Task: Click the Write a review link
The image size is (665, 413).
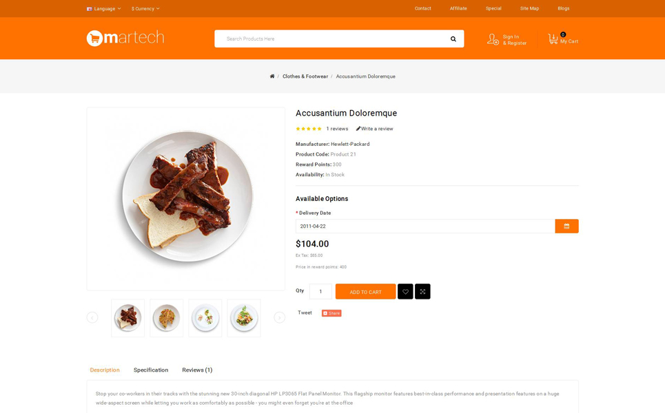Action: [x=374, y=129]
